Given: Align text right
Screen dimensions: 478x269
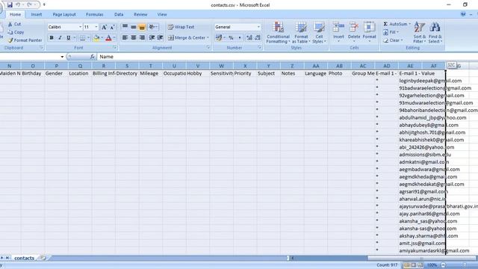Looking at the screenshot, I should point(142,37).
